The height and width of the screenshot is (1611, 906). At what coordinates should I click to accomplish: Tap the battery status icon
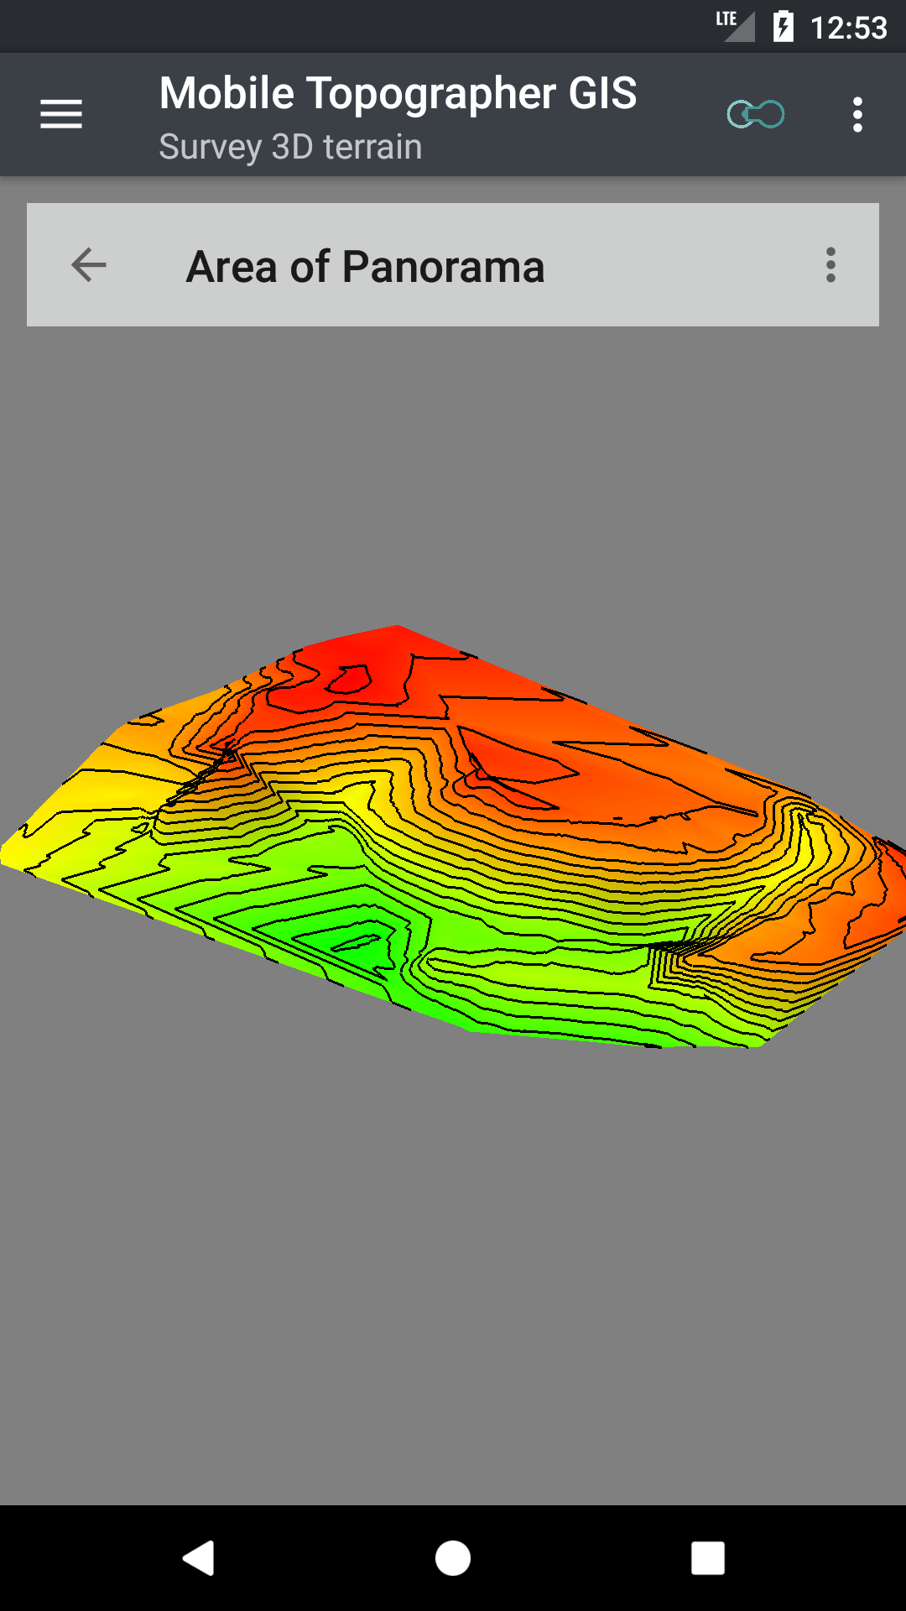click(784, 27)
